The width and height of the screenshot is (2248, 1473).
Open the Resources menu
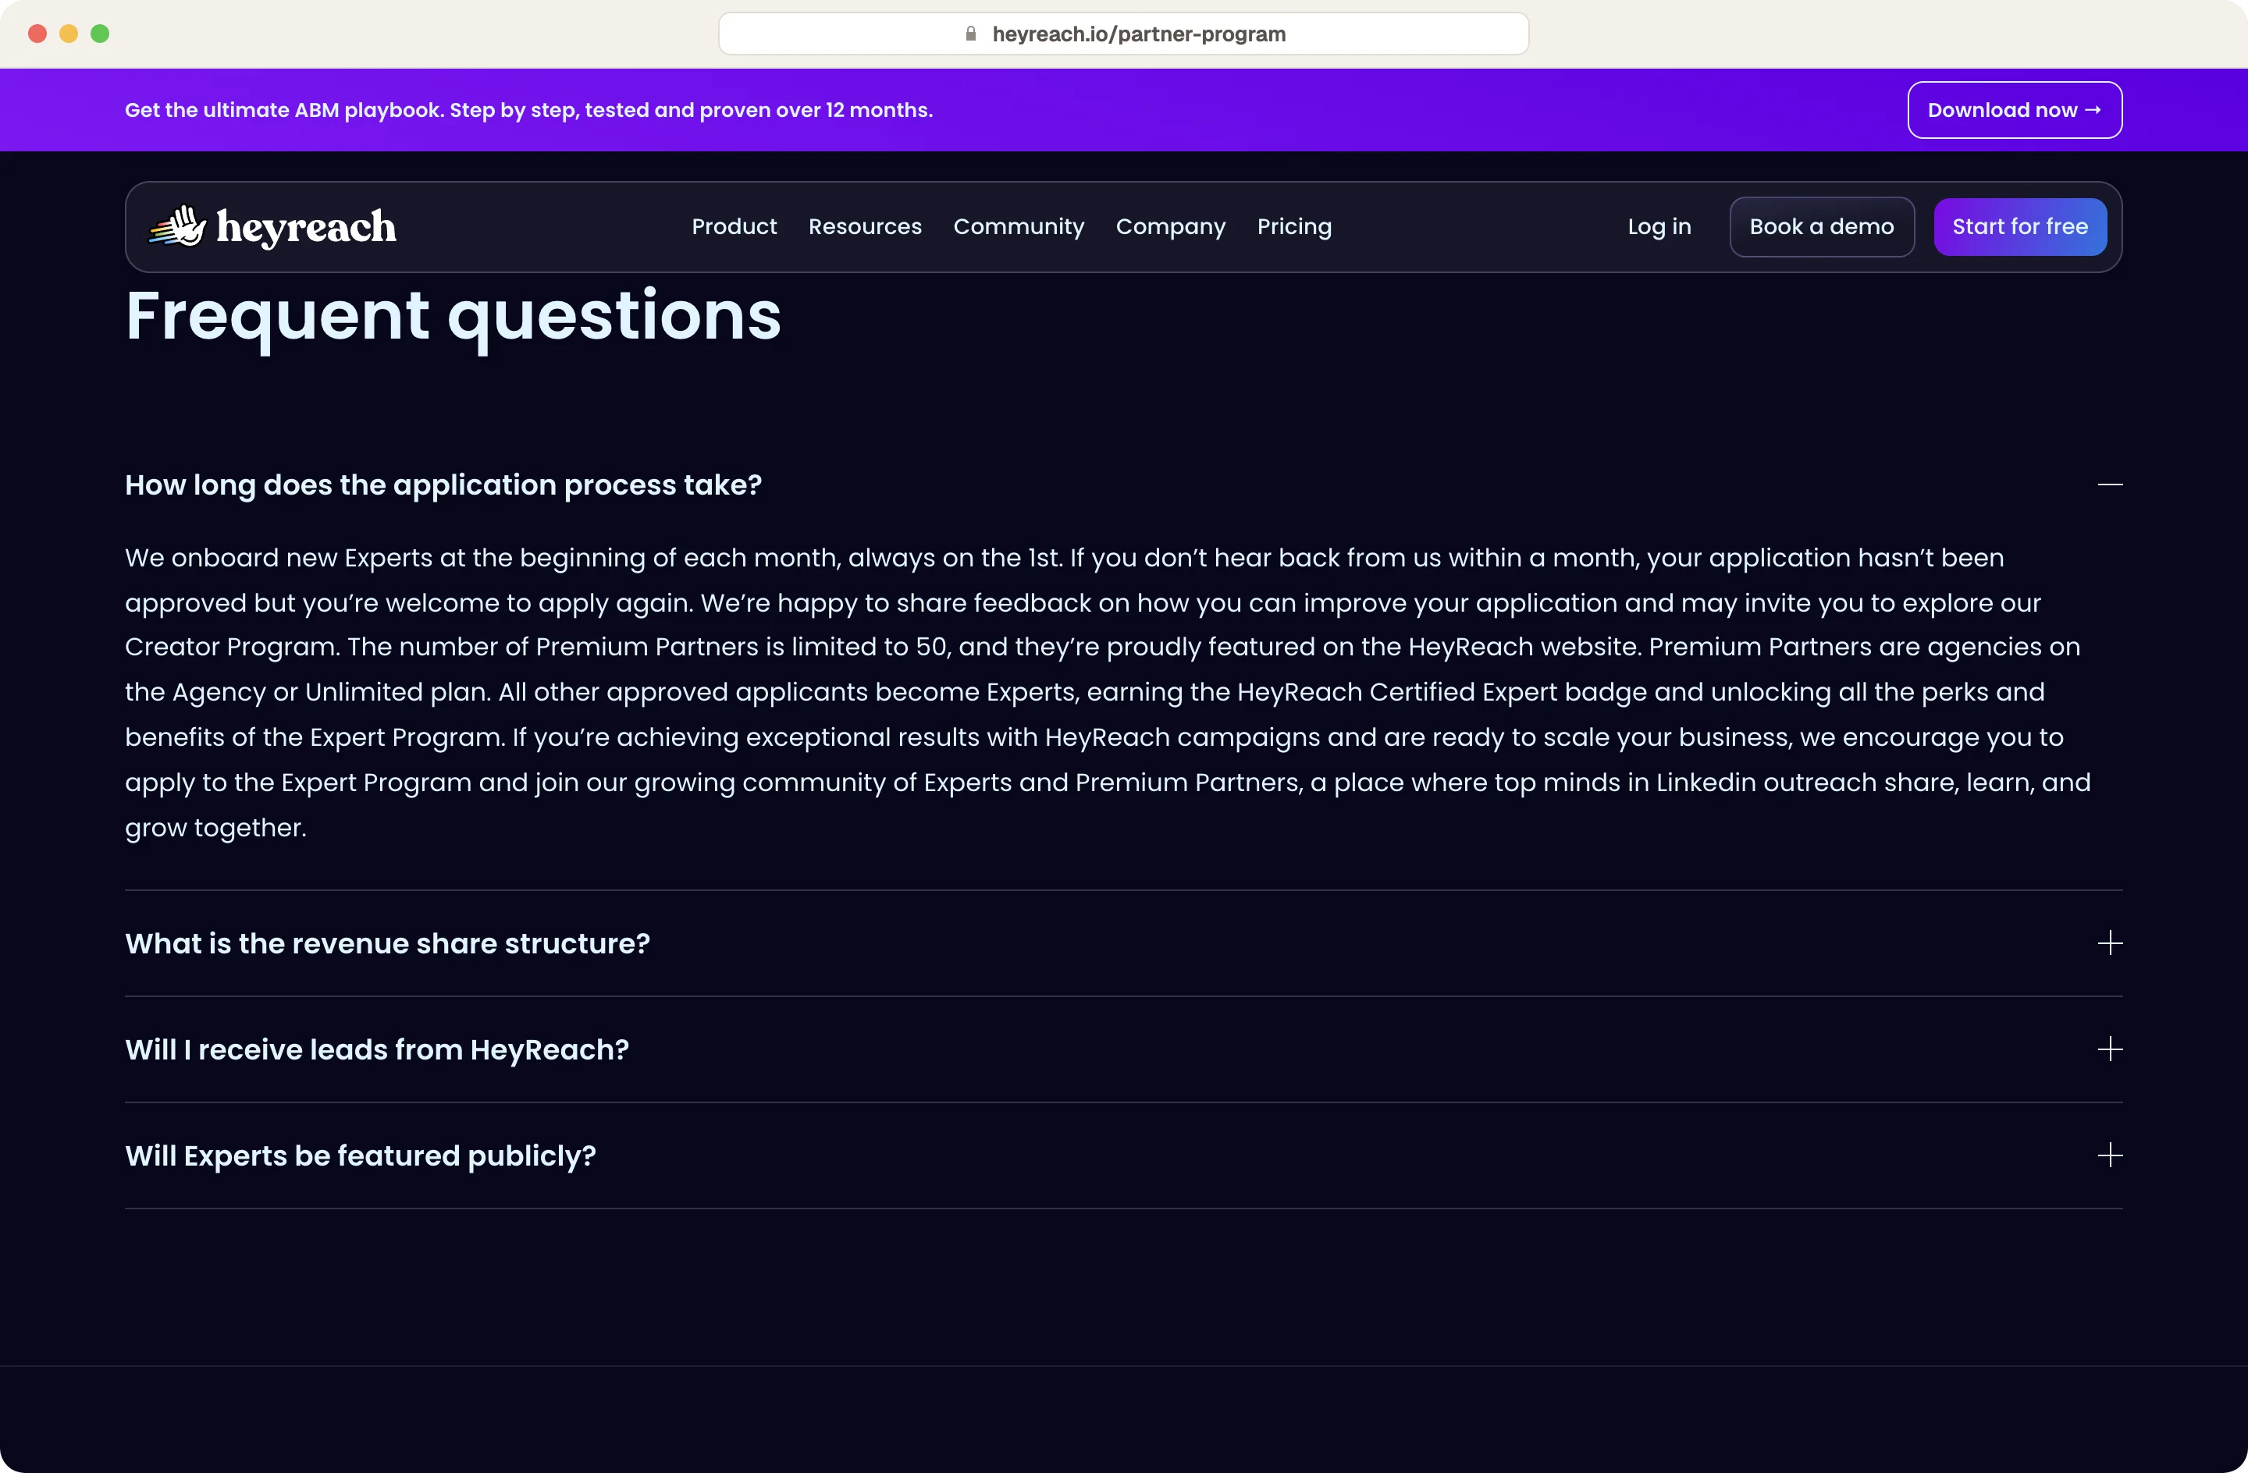coord(864,226)
